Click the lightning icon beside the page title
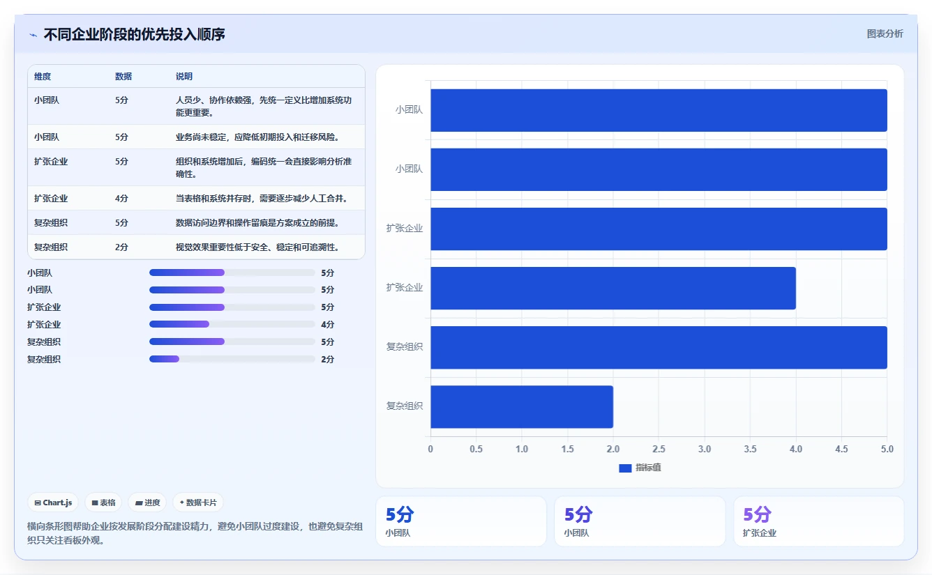Viewport: 932px width, 575px height. (33, 35)
